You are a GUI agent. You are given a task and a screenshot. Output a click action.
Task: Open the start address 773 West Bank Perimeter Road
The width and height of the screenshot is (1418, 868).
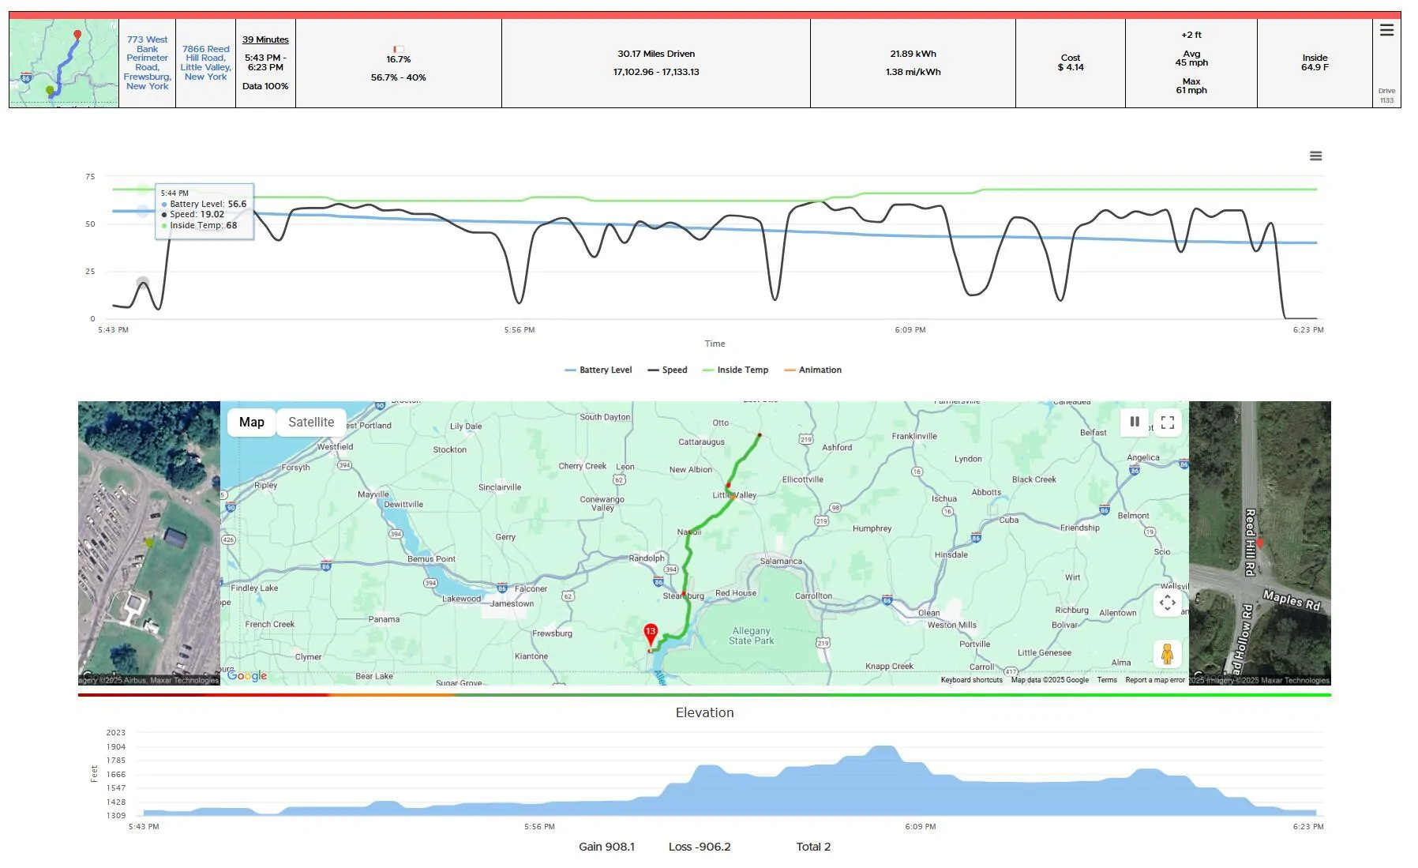point(148,63)
